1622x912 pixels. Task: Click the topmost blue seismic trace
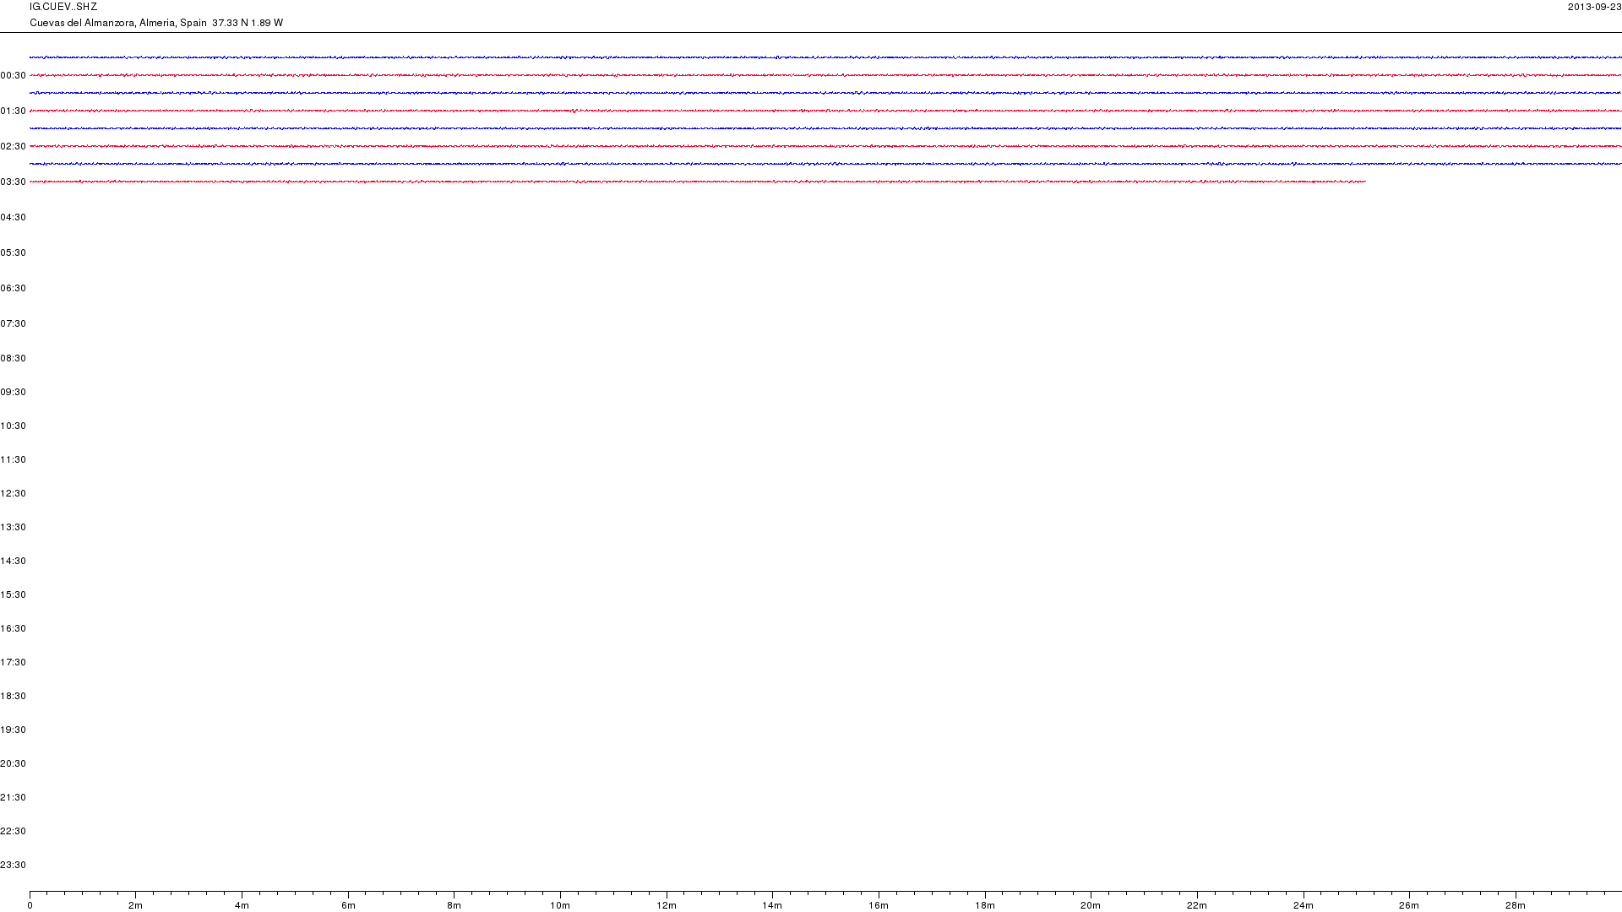[825, 57]
